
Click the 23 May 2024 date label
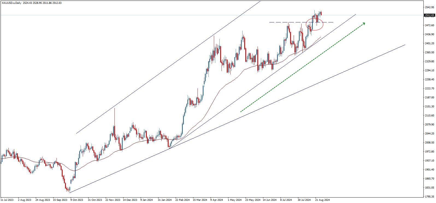[x=253, y=200]
